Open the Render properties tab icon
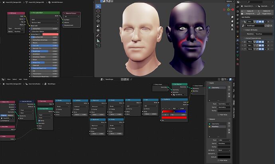Image resolution: width=275 pixels, height=164 pixels. click(x=238, y=12)
